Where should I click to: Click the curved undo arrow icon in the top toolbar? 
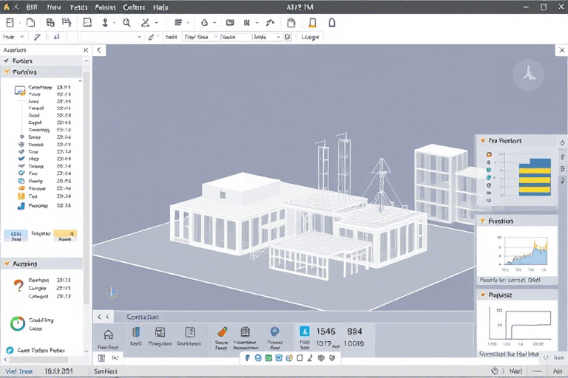click(x=270, y=23)
